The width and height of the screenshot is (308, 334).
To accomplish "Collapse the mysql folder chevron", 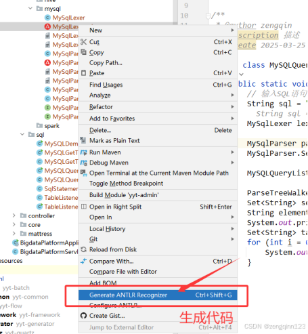I will pos(30,8).
